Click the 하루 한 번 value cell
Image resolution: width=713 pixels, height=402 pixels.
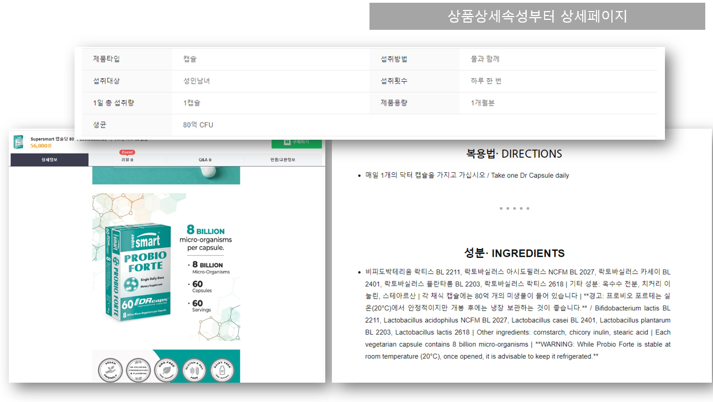[558, 81]
